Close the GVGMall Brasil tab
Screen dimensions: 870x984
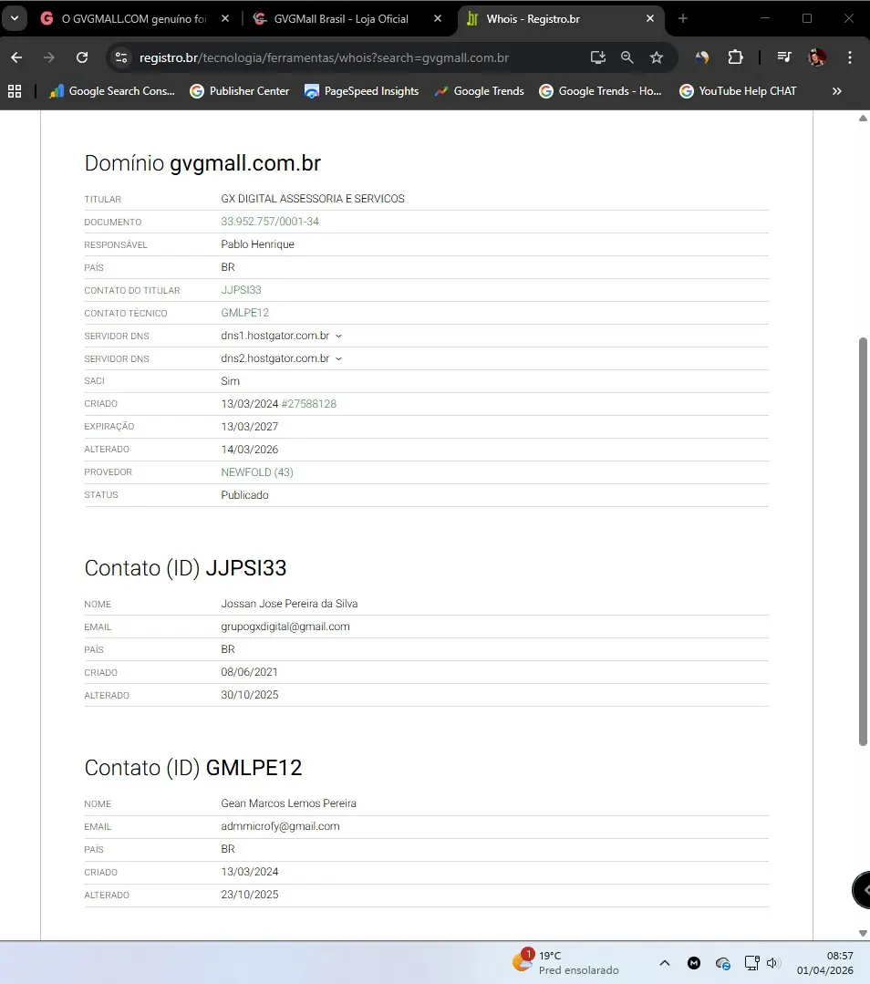438,19
